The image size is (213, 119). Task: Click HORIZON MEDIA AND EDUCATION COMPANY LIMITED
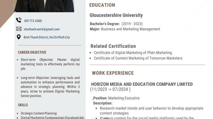142,84
